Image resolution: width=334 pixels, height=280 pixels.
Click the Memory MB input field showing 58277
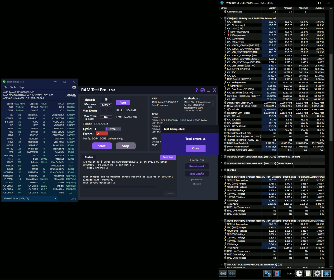(106, 105)
